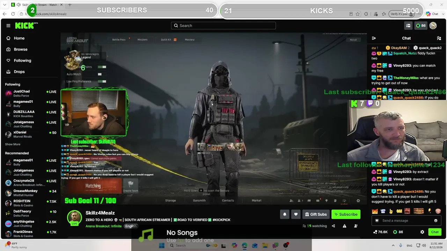Image resolution: width=447 pixels, height=251 pixels.
Task: Click the Recruit button in stream
Action: (353, 40)
